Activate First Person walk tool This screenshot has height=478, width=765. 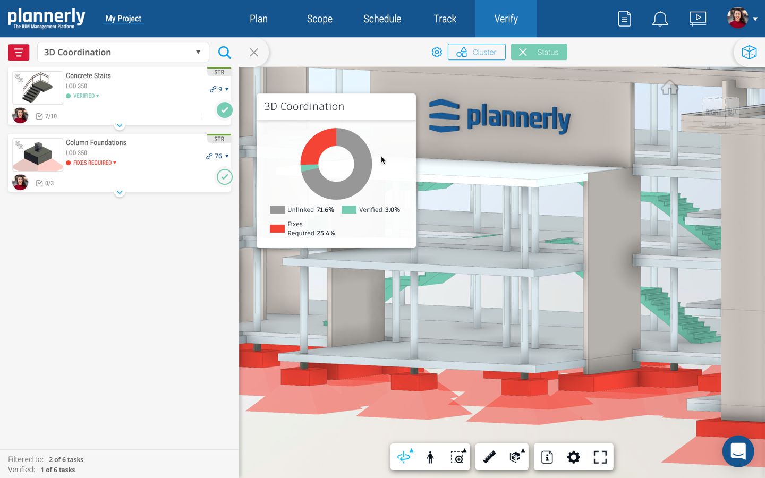[430, 457]
